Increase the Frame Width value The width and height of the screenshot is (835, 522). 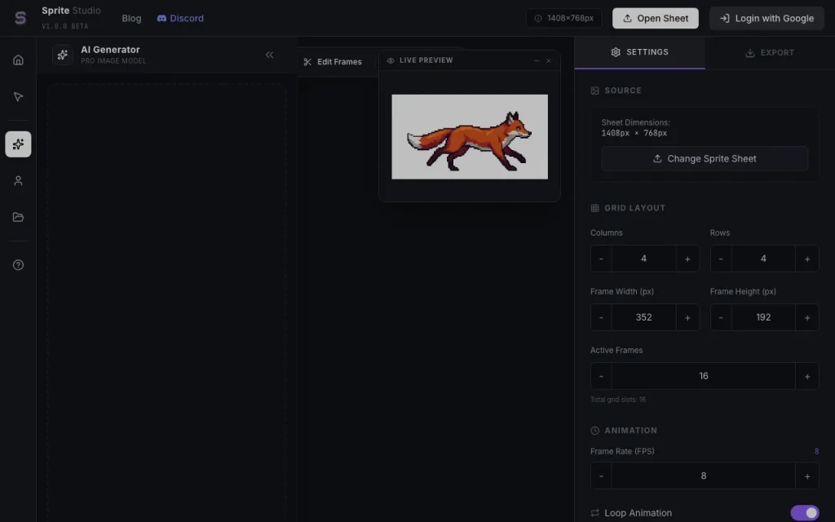click(x=687, y=317)
